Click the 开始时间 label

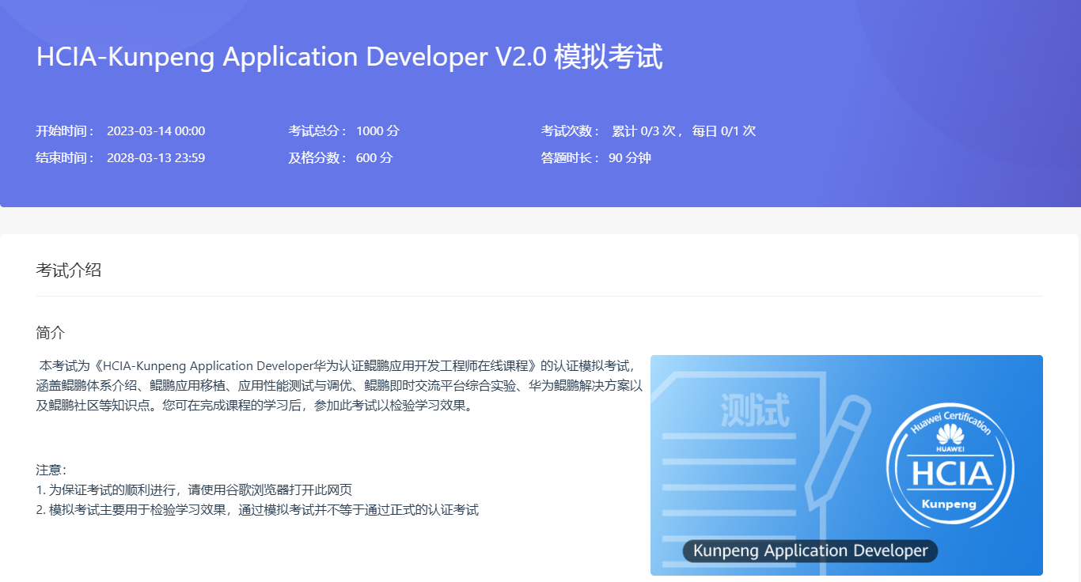point(66,131)
